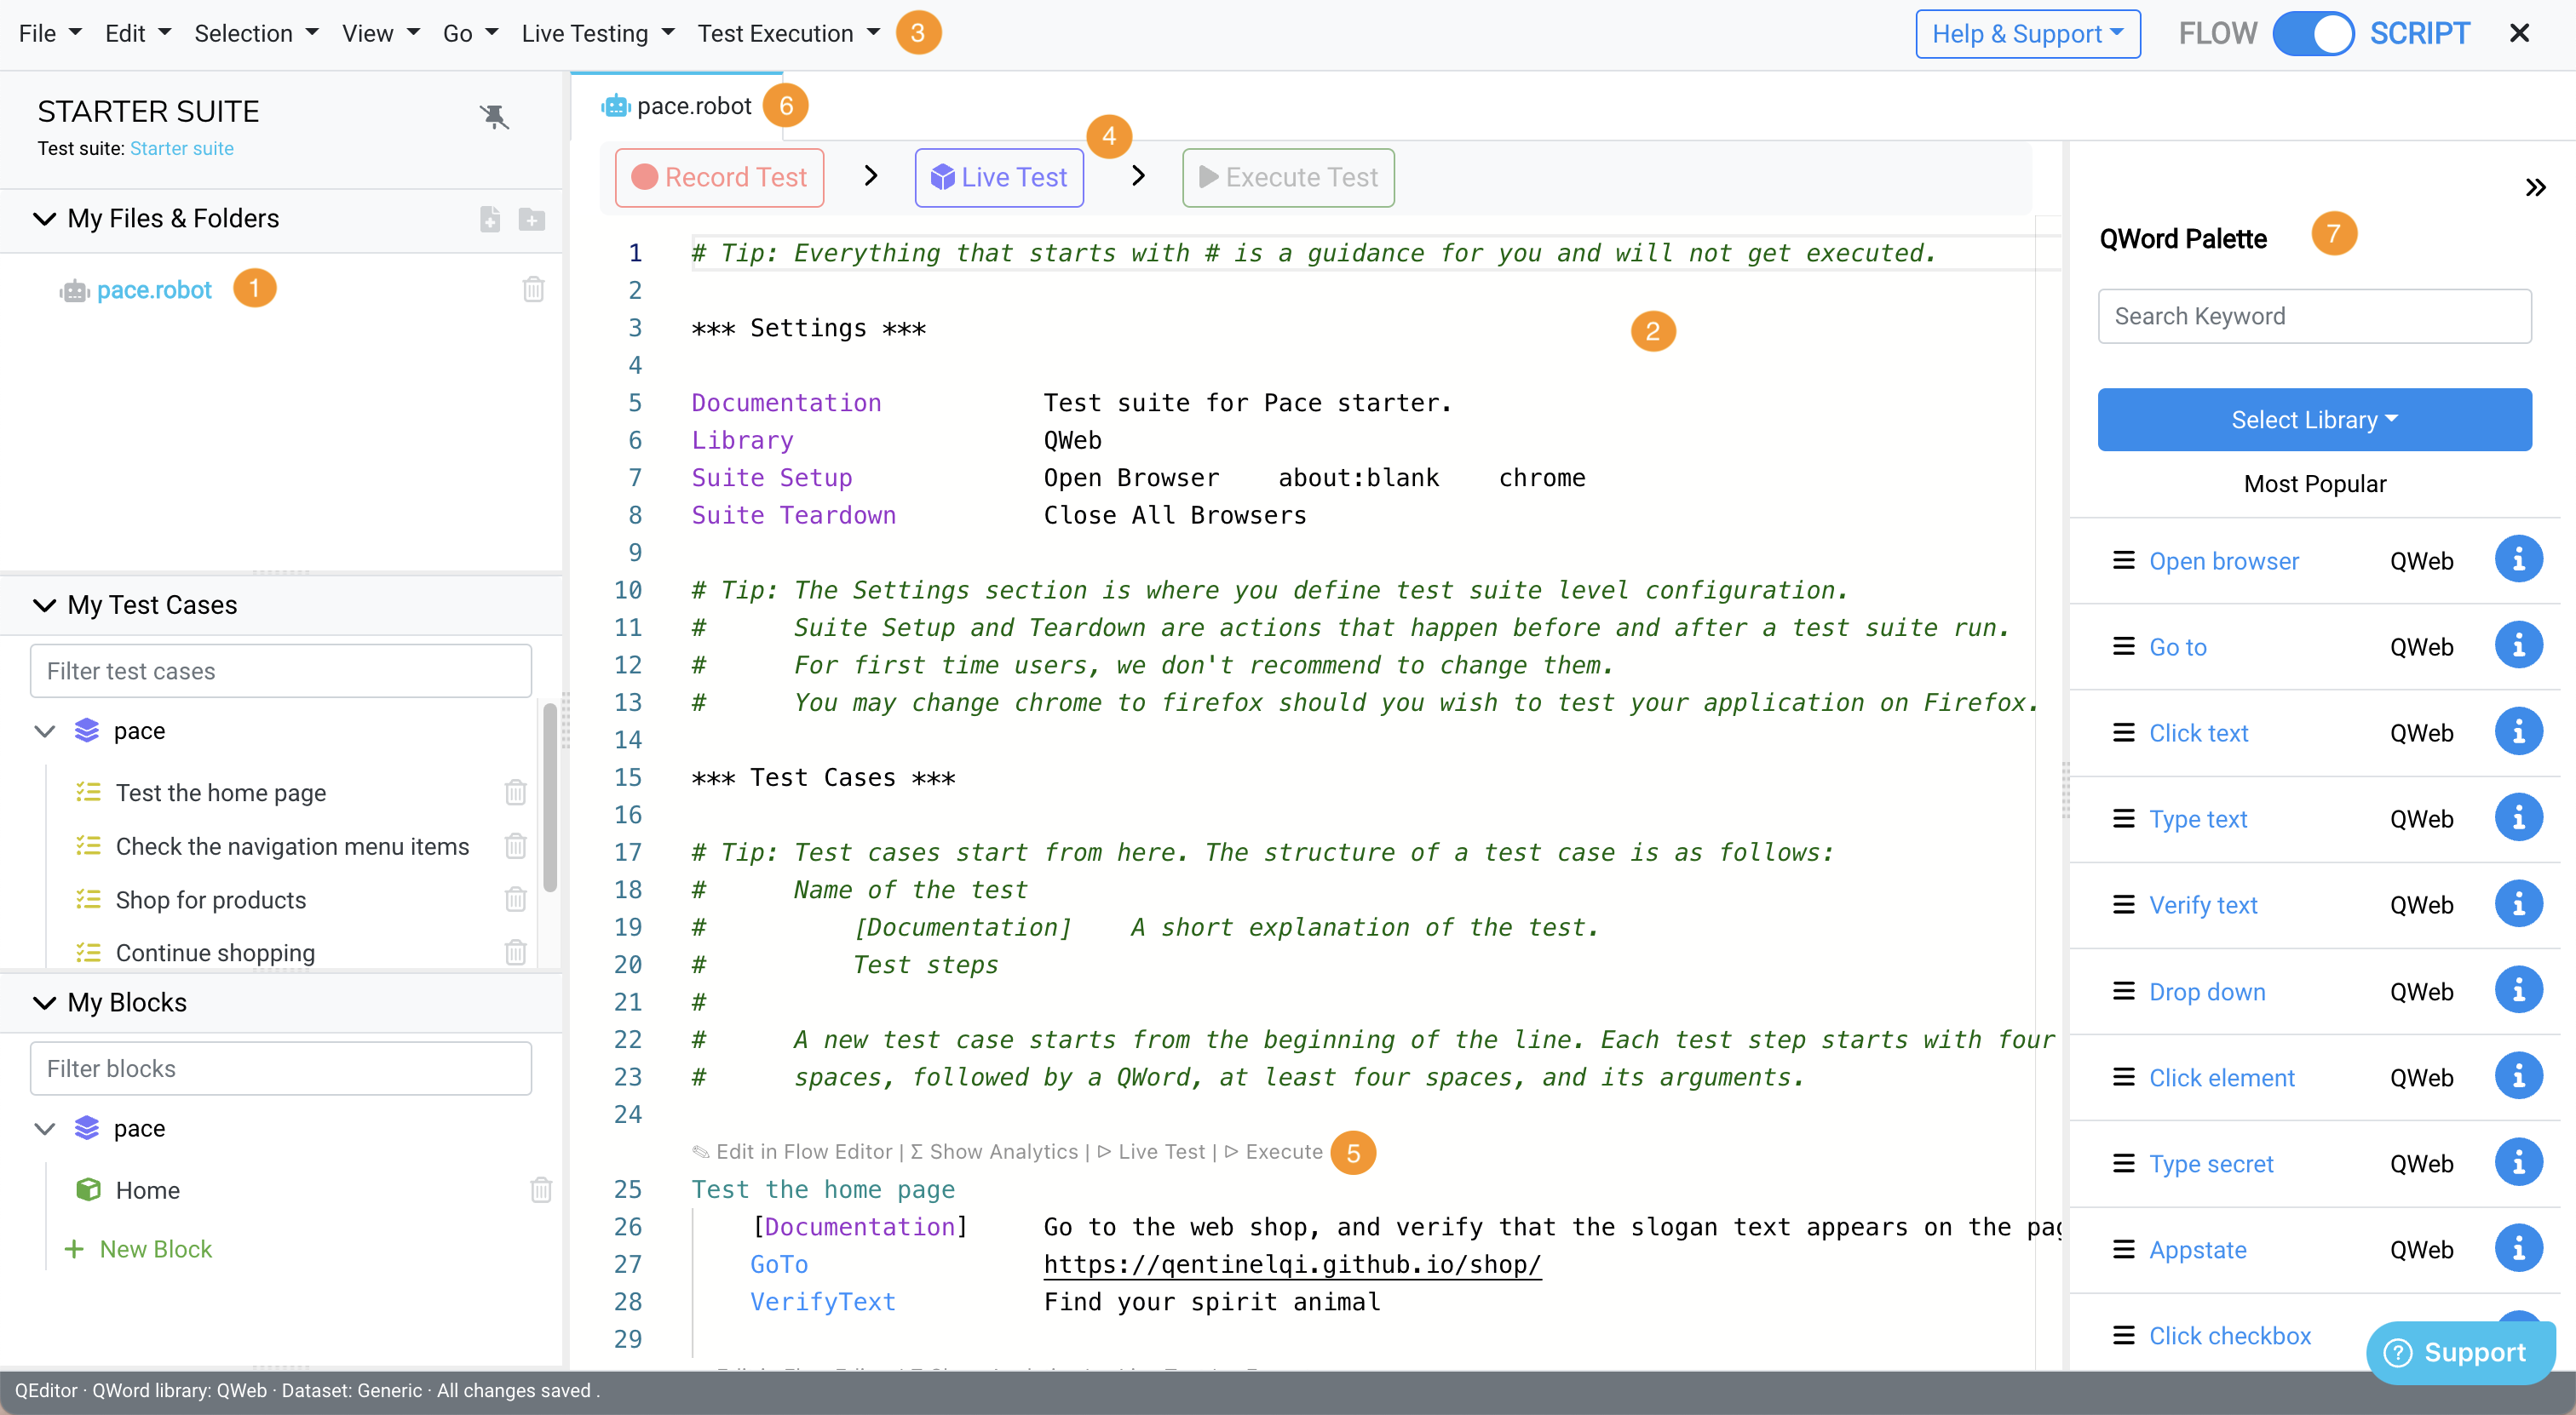
Task: Click the Execute Test icon button
Action: 1290,176
